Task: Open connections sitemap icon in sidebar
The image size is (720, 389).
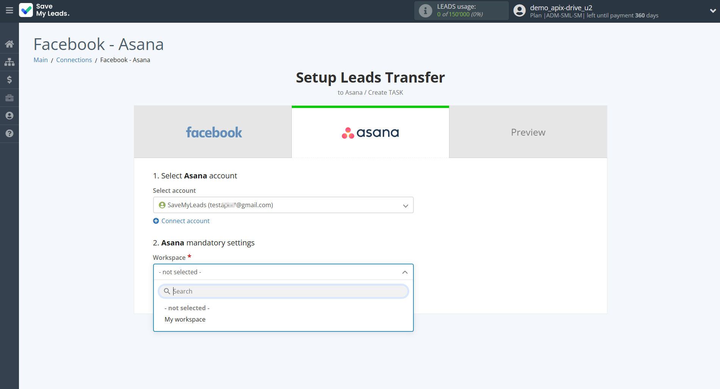Action: pyautogui.click(x=9, y=62)
